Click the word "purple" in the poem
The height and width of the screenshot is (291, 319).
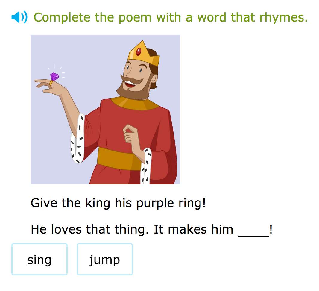[x=155, y=204]
